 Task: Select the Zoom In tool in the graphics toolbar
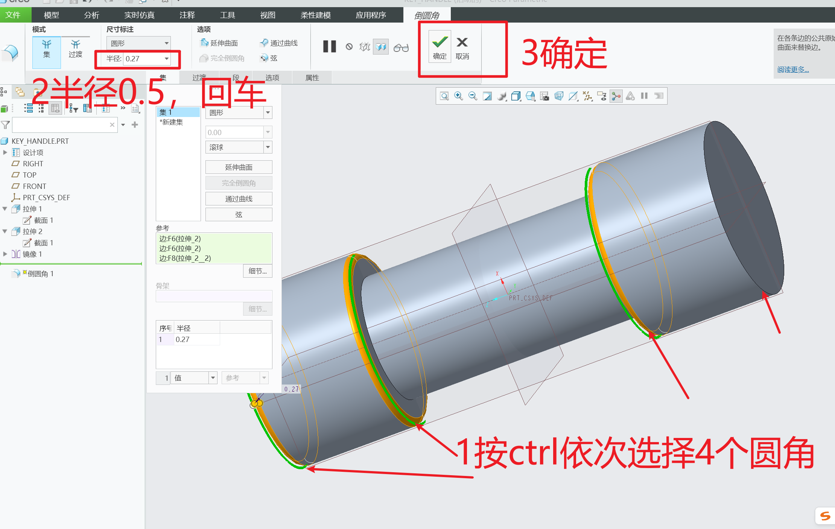pos(459,96)
